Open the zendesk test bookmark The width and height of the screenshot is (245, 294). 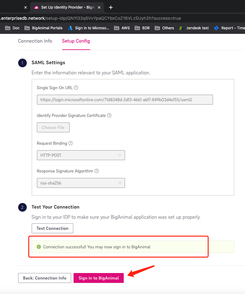(194, 28)
